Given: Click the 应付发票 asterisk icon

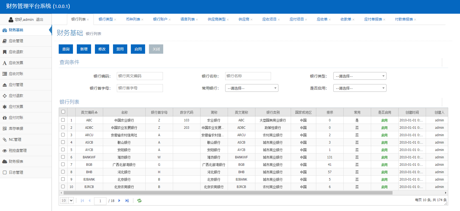Looking at the screenshot, I should 5,107.
